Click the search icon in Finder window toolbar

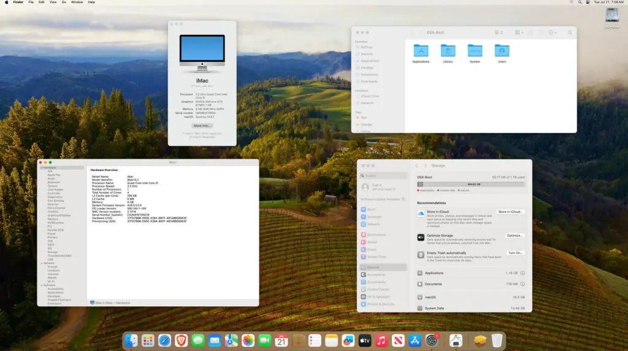tap(570, 32)
